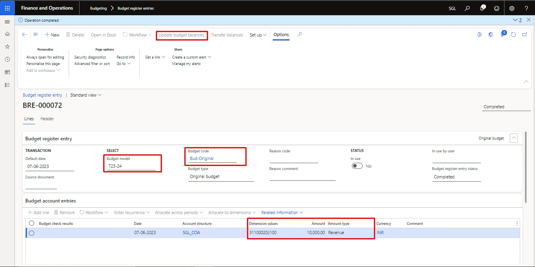Open the Related information dropdown
Screen dimensions: 535x267
(282, 212)
